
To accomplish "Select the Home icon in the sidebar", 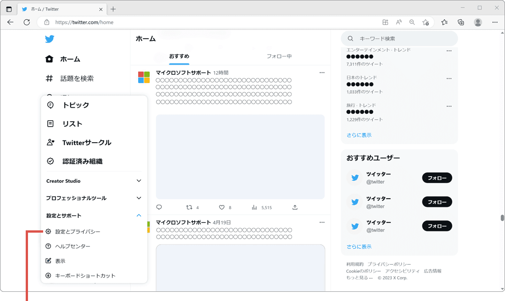I will [50, 59].
